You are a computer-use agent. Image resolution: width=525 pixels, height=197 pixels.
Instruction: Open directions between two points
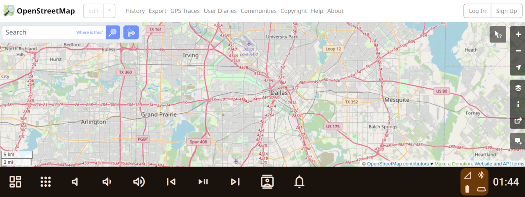click(x=131, y=32)
